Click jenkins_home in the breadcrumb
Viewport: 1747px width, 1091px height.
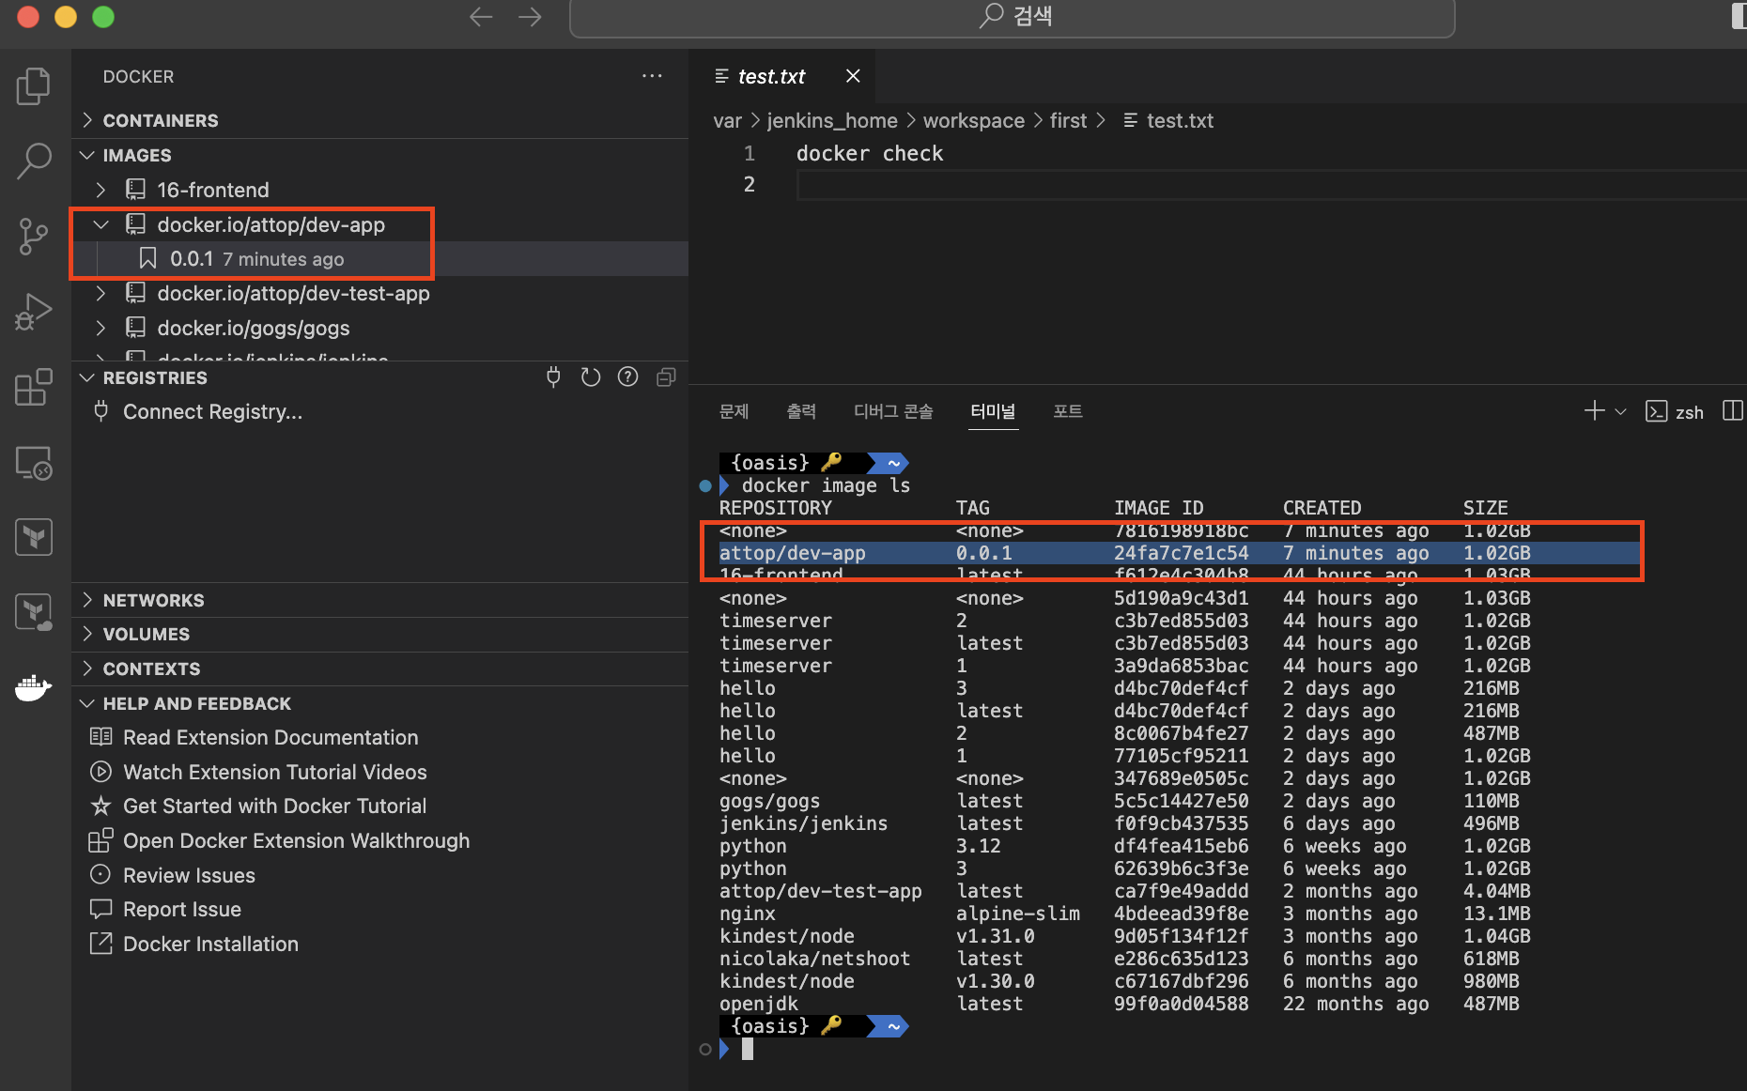click(x=832, y=120)
